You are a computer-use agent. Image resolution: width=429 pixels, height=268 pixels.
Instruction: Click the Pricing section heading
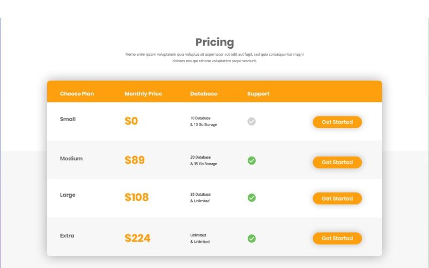pos(214,42)
